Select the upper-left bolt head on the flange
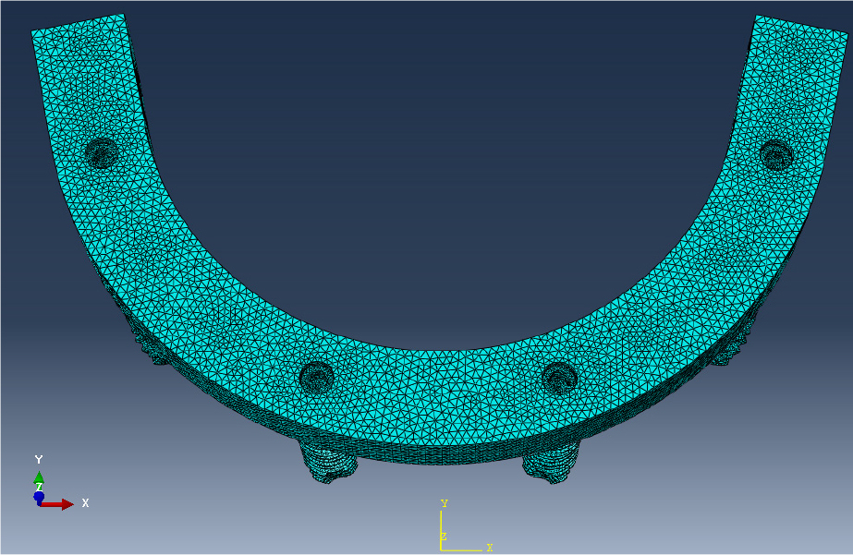Viewport: 853px width, 555px height. (101, 152)
